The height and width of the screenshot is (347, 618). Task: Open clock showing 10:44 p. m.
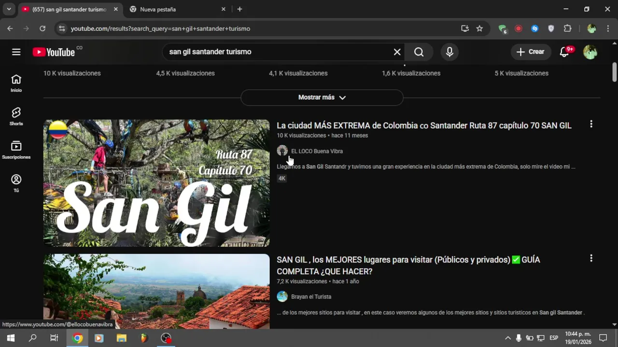click(578, 338)
